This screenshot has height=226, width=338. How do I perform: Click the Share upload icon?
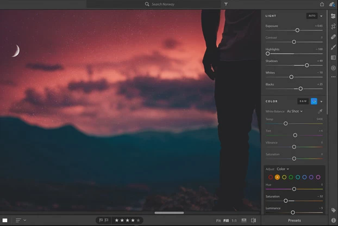tap(322, 4)
